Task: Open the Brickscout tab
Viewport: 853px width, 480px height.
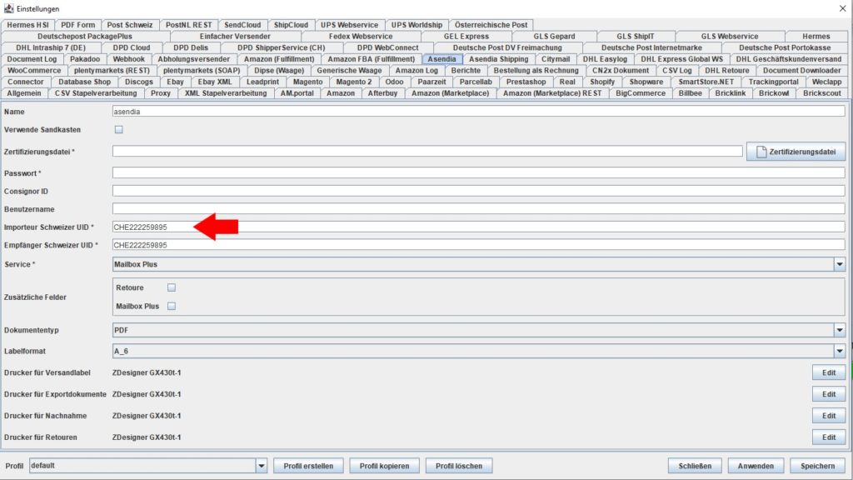Action: pyautogui.click(x=822, y=93)
